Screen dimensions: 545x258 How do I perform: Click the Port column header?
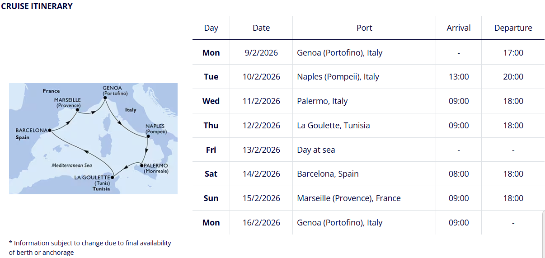(x=364, y=28)
